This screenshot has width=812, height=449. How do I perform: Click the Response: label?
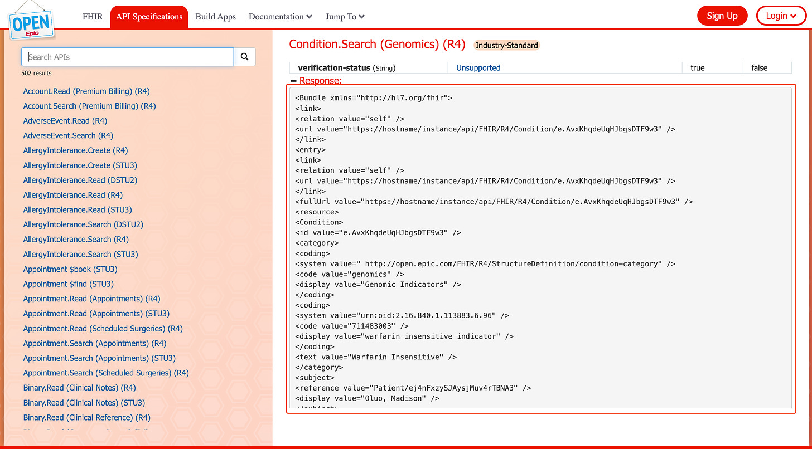coord(320,81)
